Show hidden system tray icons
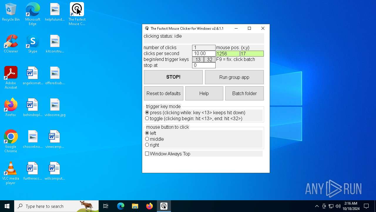 (x=317, y=206)
